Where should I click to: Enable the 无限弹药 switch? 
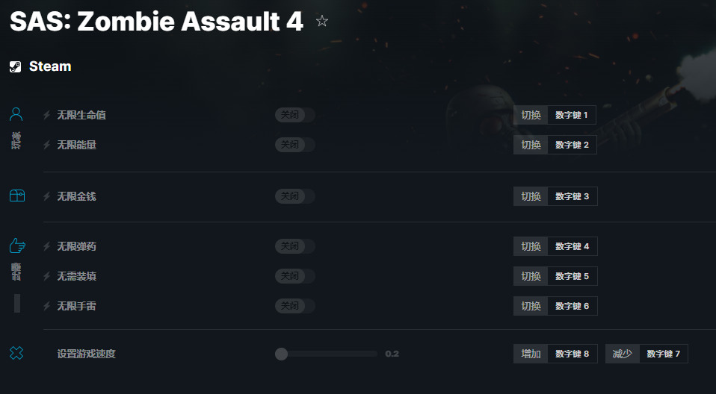click(294, 246)
